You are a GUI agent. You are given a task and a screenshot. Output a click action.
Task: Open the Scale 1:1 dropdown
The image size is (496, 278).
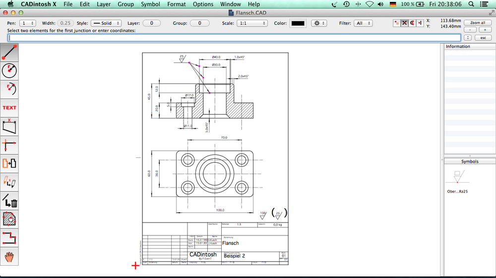click(252, 23)
